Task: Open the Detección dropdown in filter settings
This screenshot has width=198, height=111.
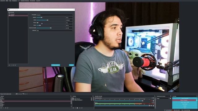Action: 55,31
